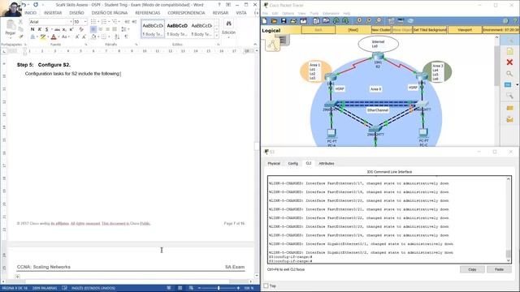Click the New Cluster button
Image resolution: width=520 pixels, height=292 pixels.
point(381,30)
